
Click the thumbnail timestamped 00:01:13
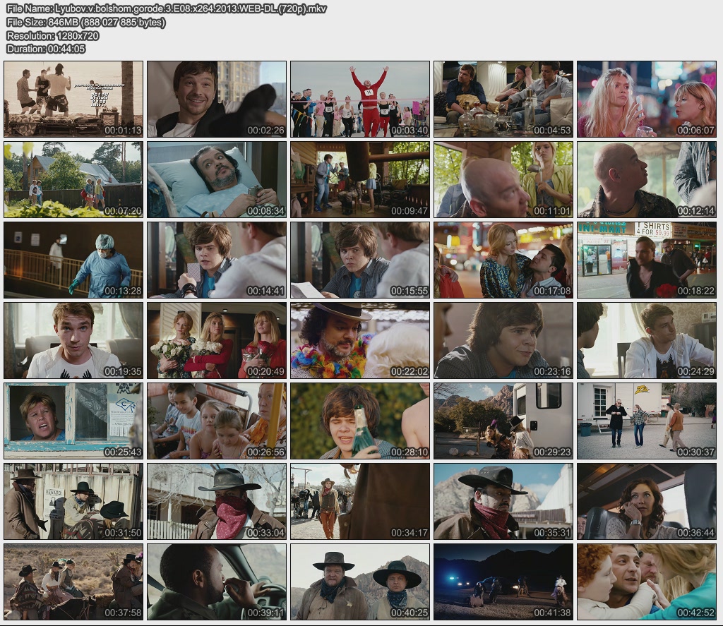pyautogui.click(x=73, y=99)
